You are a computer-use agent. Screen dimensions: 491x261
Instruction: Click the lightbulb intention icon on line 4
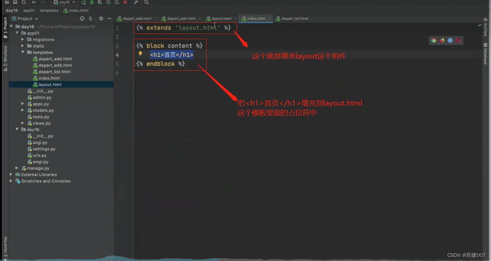tap(140, 54)
